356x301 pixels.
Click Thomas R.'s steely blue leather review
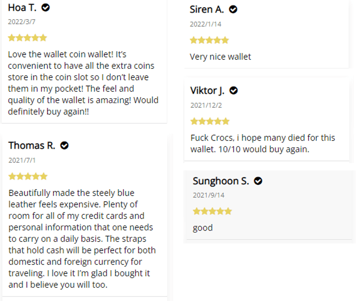(x=82, y=238)
